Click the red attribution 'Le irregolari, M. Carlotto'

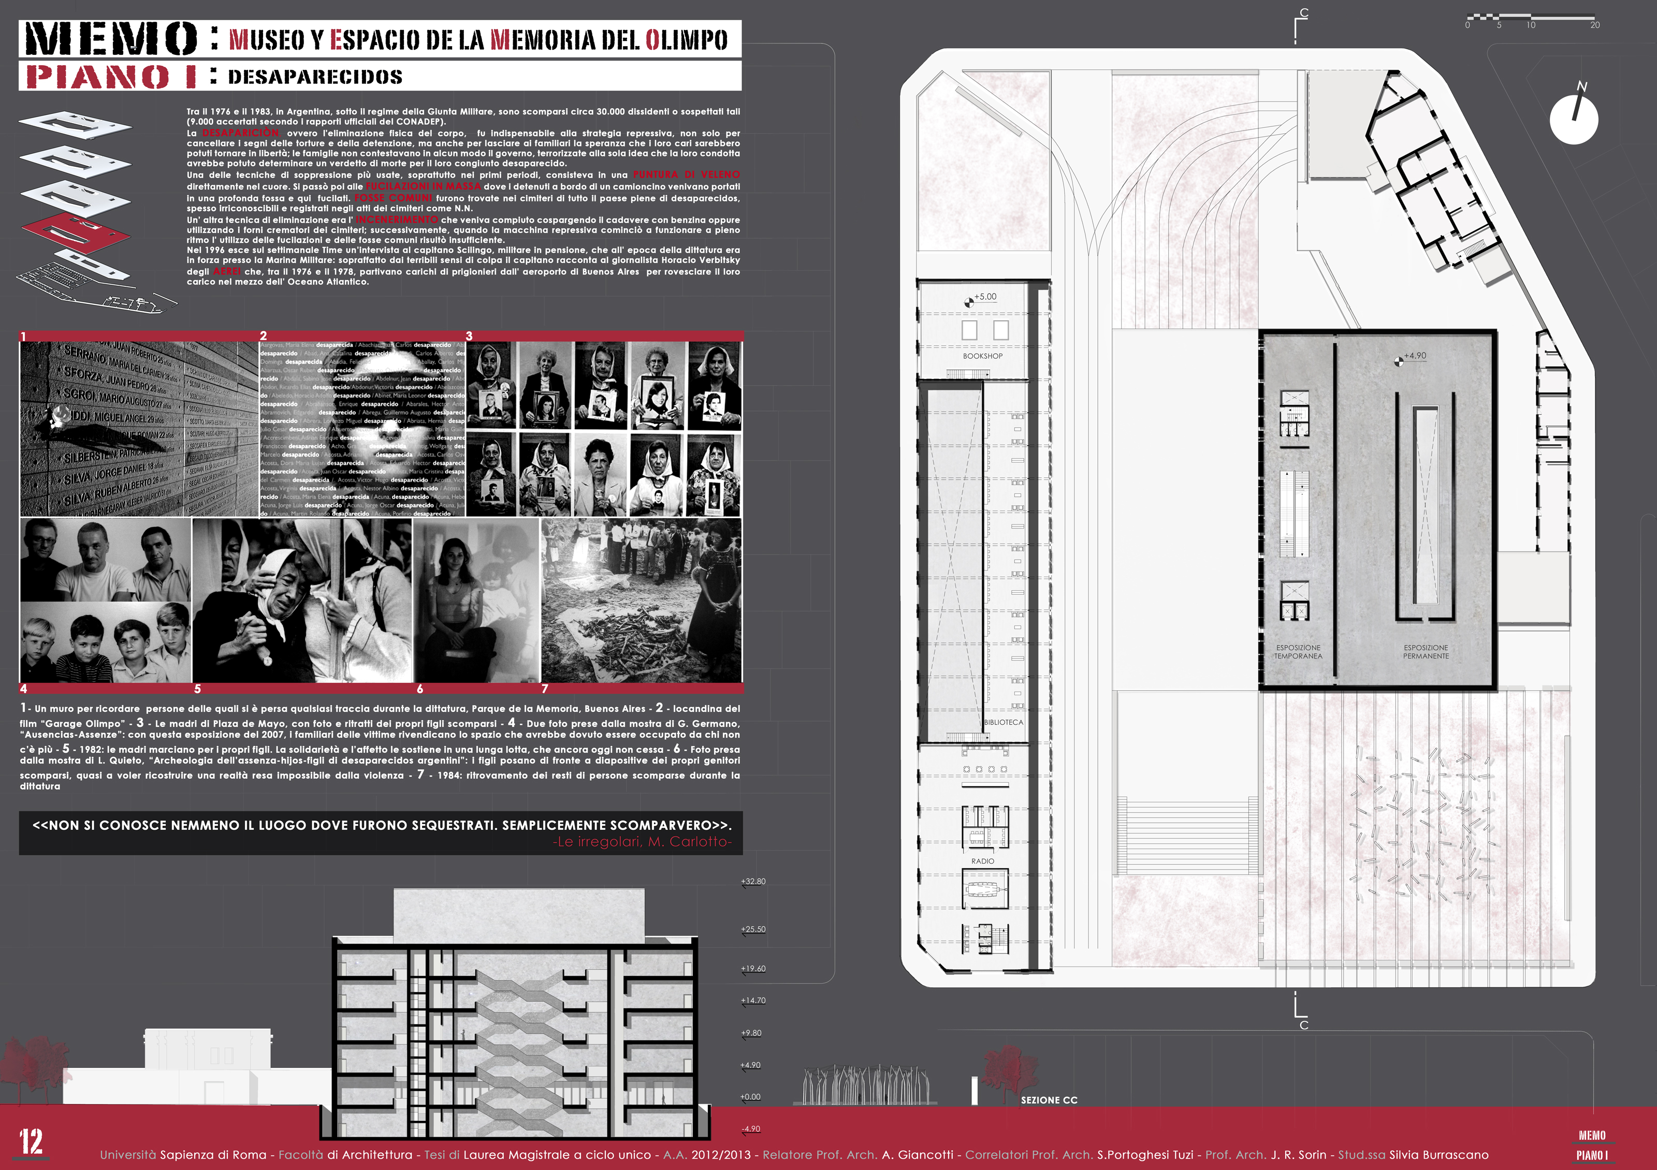tap(642, 842)
